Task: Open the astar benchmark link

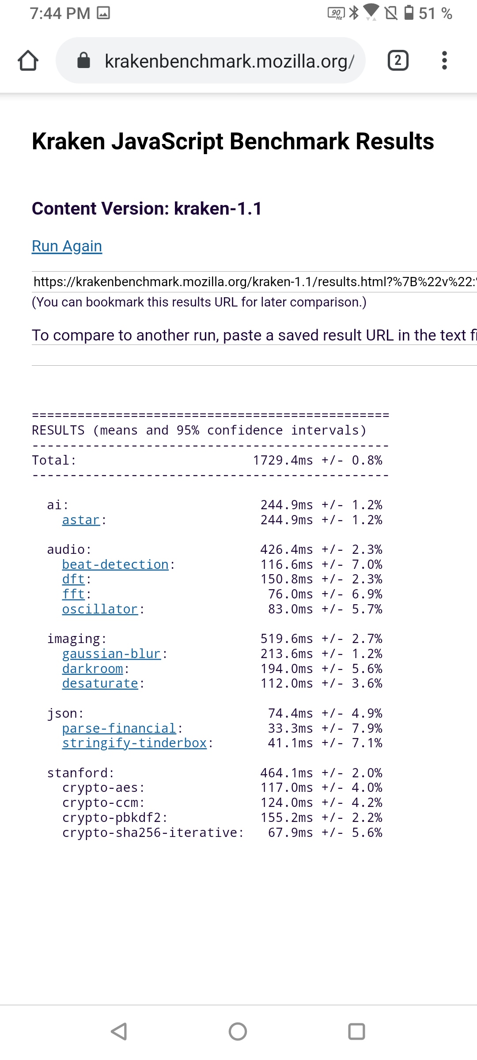Action: click(81, 520)
